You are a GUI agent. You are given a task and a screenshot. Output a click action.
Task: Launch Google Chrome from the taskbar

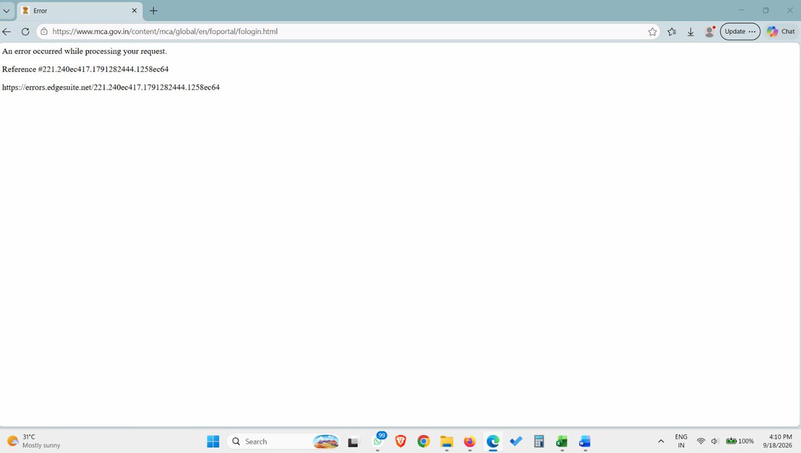[423, 441]
